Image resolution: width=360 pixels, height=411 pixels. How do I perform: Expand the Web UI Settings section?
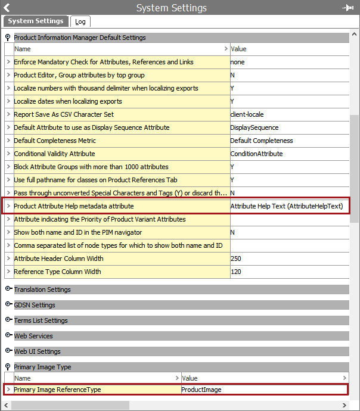[9, 351]
